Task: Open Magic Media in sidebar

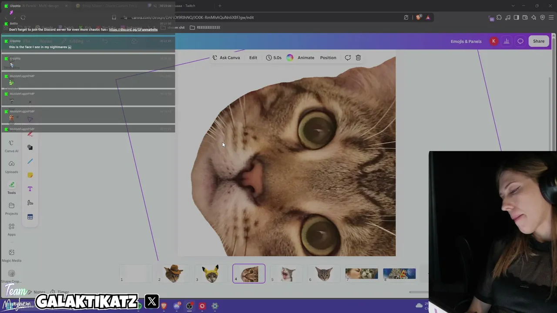Action: pyautogui.click(x=11, y=256)
